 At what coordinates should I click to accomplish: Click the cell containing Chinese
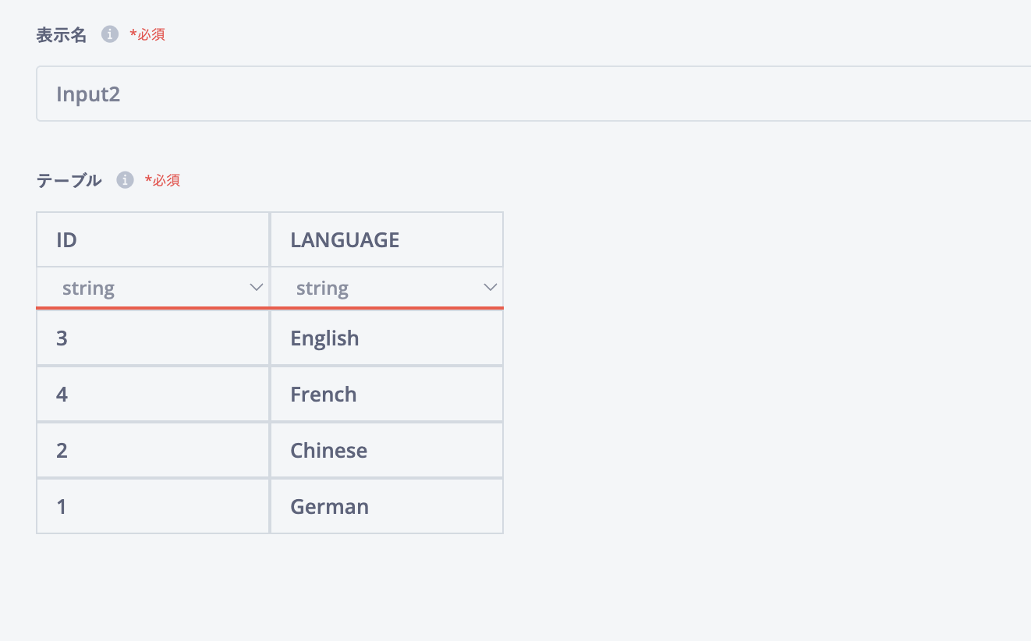(387, 451)
